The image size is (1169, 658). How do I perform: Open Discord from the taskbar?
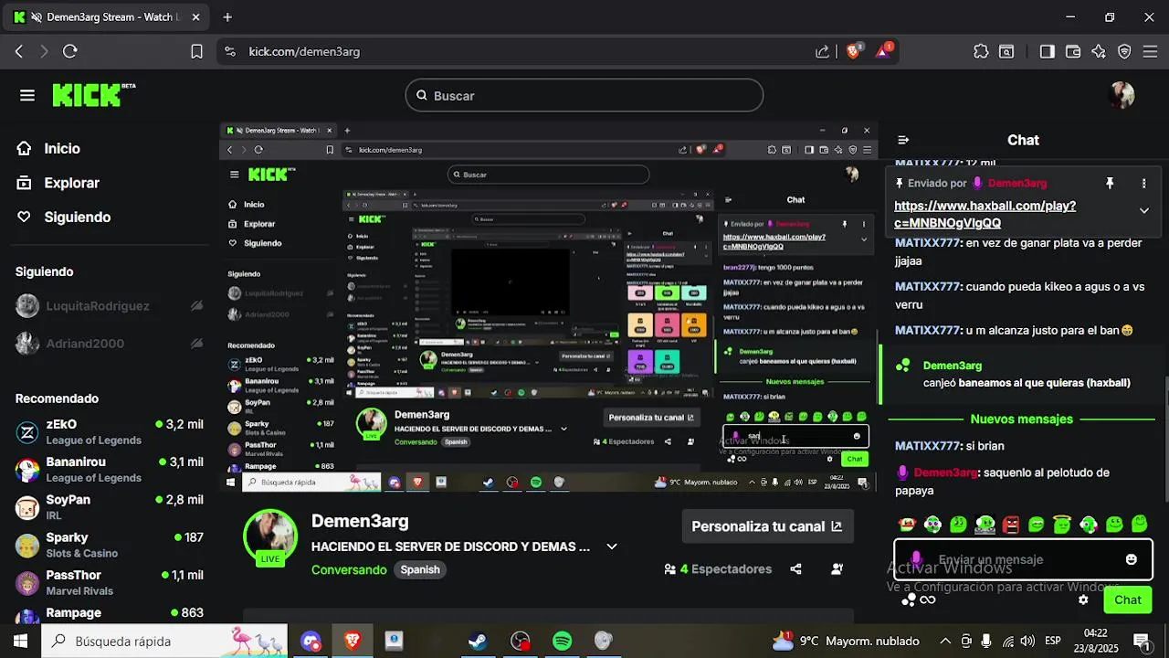(x=311, y=641)
